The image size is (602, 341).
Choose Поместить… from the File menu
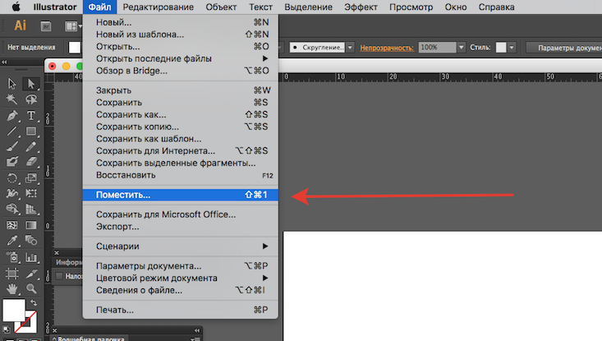pyautogui.click(x=181, y=195)
